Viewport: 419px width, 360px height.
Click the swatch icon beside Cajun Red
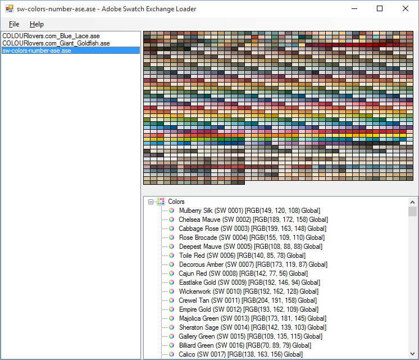tap(171, 274)
